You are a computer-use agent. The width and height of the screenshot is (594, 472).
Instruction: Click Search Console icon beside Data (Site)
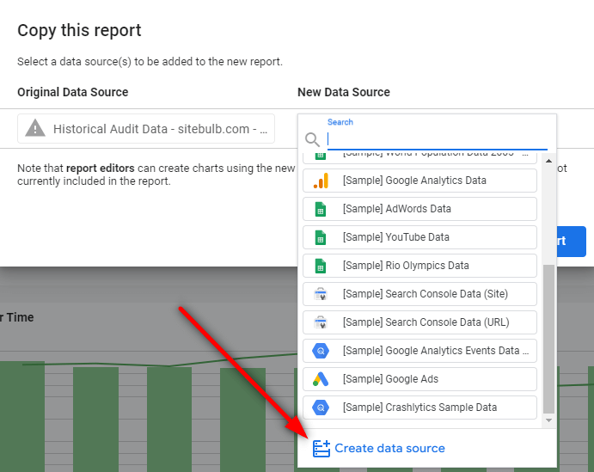click(x=321, y=294)
